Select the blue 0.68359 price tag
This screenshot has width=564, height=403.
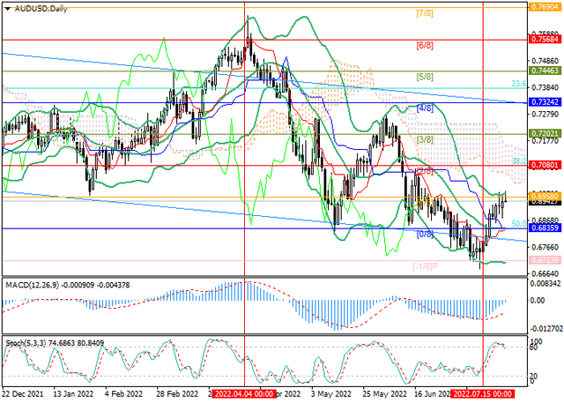coord(545,228)
